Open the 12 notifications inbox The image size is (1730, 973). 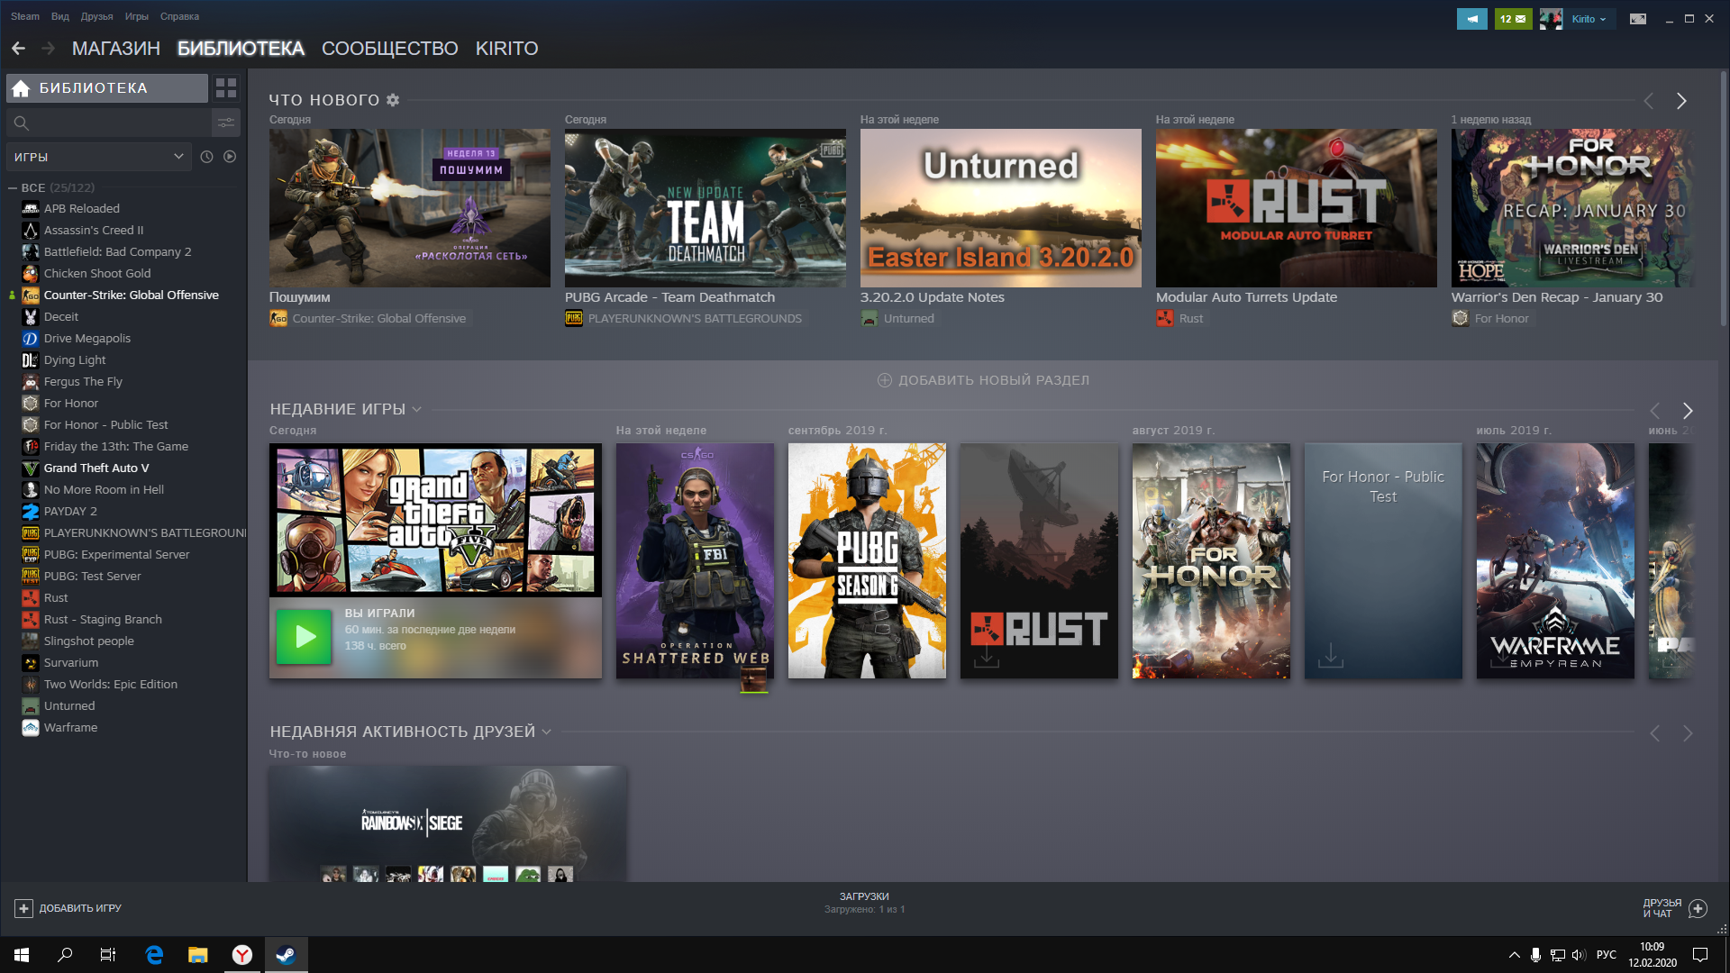pyautogui.click(x=1513, y=19)
